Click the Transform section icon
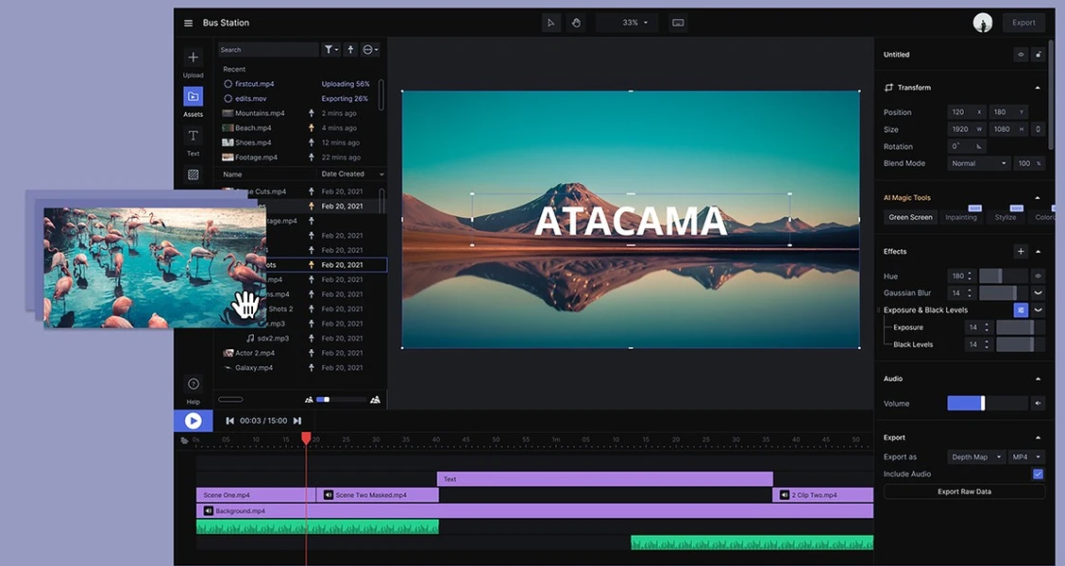 tap(888, 88)
